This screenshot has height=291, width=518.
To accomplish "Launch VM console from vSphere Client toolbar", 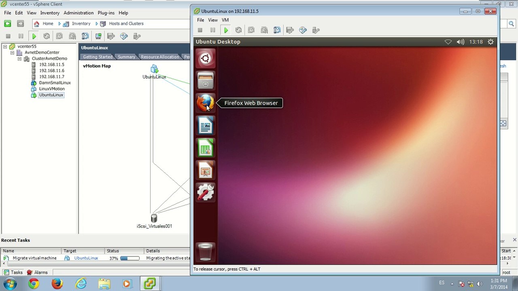I will pyautogui.click(x=98, y=36).
